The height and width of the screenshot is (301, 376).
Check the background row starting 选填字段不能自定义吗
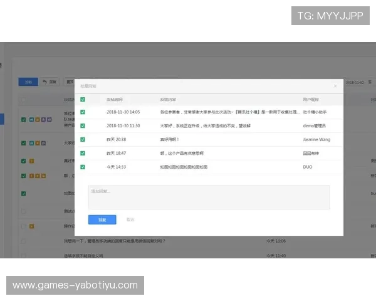24,256
